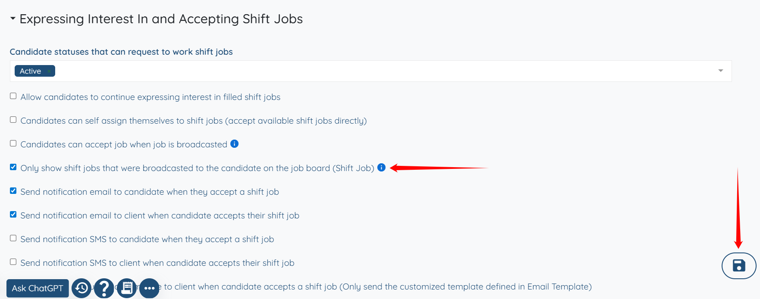Click info icon beside 'job is broadcasted'
This screenshot has width=760, height=299.
coord(235,144)
